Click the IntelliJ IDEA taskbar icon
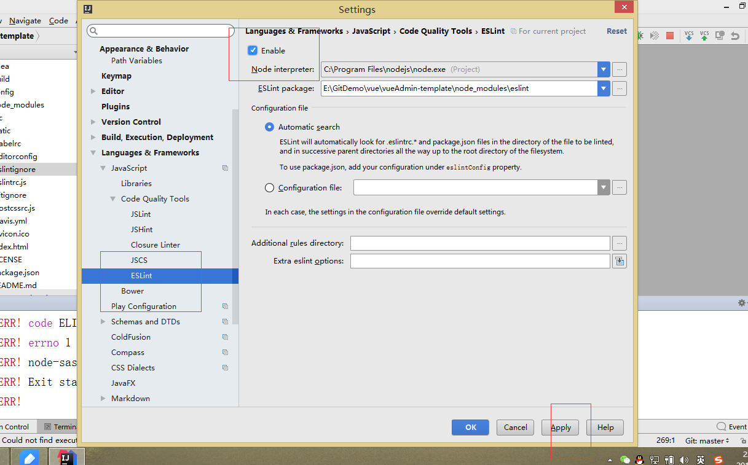The width and height of the screenshot is (748, 465). (x=66, y=457)
